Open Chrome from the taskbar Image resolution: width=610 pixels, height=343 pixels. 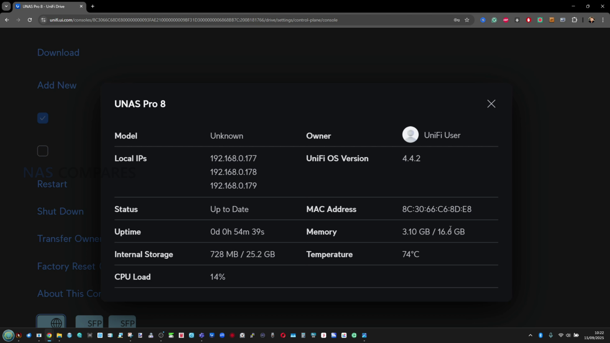coord(49,335)
